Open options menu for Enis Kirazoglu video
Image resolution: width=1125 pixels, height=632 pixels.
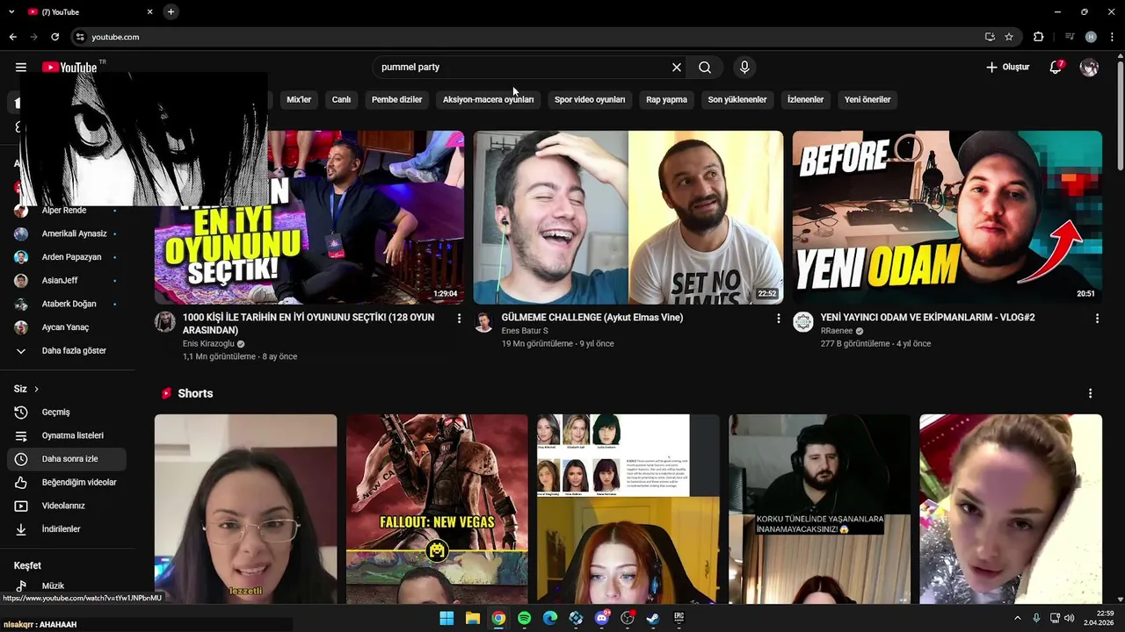459,319
